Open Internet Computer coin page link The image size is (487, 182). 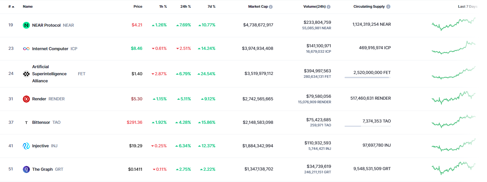(50, 49)
